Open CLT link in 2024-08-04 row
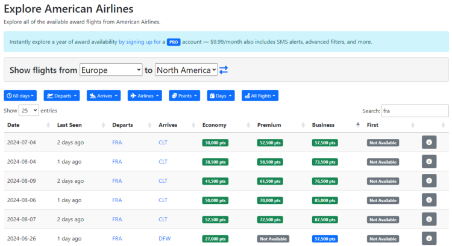452x246 pixels. coord(163,162)
